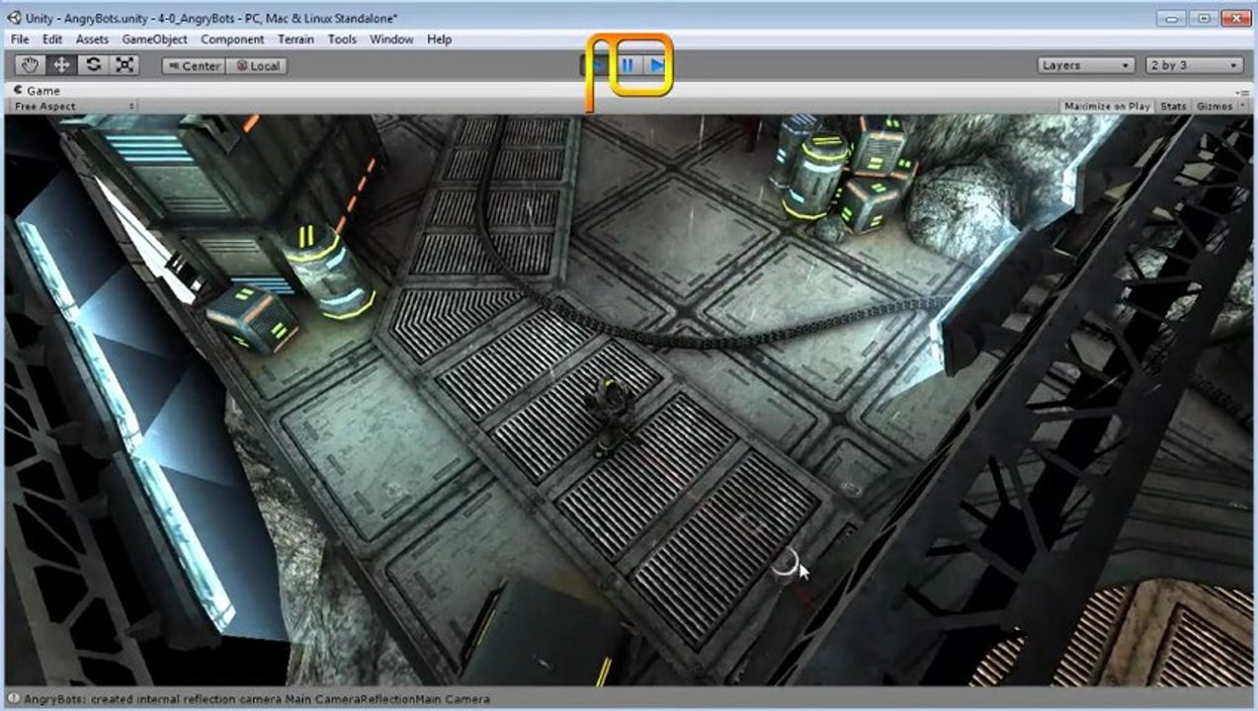Screen dimensions: 1258x711
Task: Open the Edit menu
Action: [52, 39]
